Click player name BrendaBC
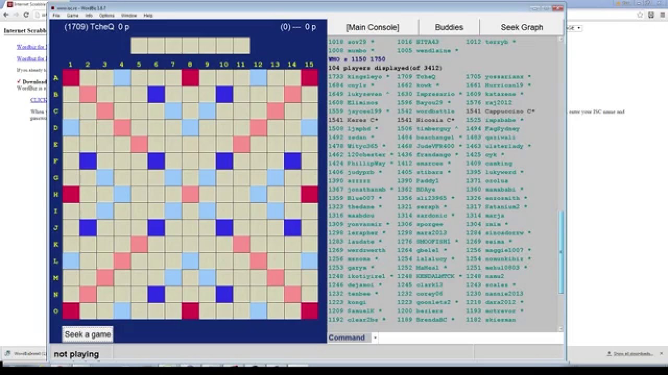The width and height of the screenshot is (668, 375). (x=432, y=319)
